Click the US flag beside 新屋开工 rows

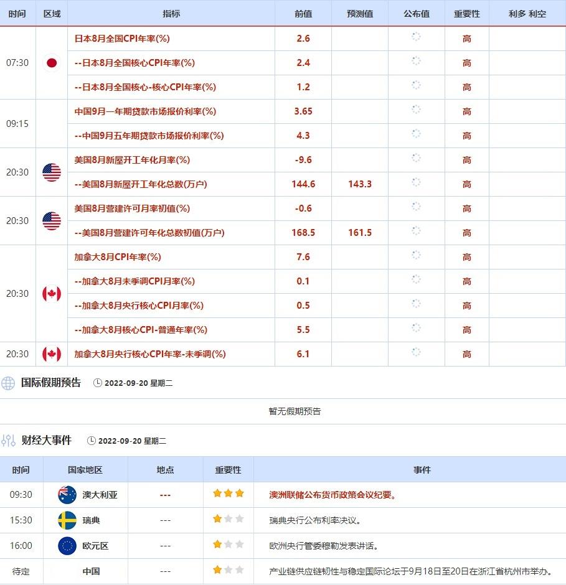point(52,172)
